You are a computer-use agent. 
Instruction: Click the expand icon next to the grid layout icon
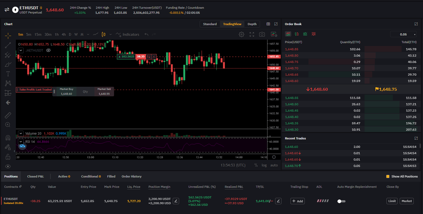276,24
